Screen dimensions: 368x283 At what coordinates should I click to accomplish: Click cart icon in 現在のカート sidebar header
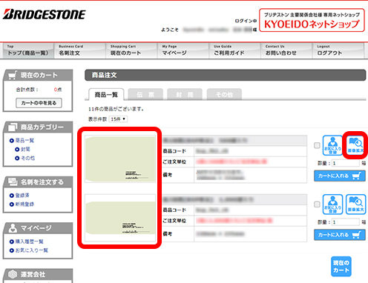(x=13, y=75)
